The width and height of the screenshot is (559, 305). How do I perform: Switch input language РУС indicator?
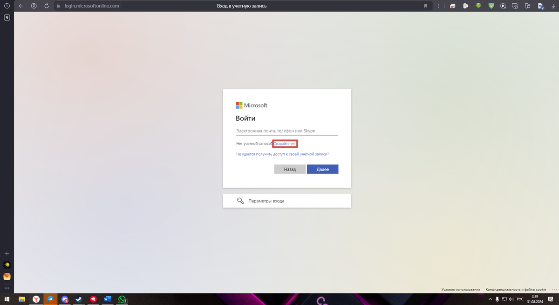click(520, 299)
